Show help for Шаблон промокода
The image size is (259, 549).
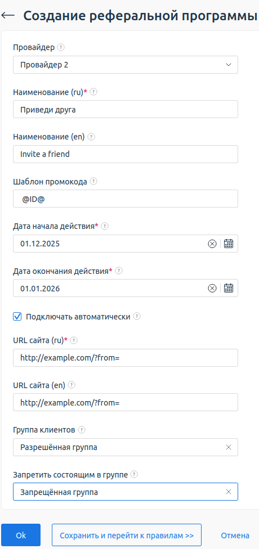click(93, 181)
